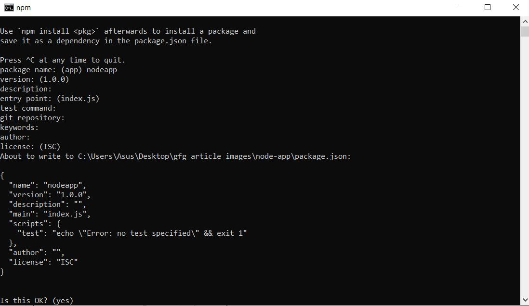The image size is (529, 306).
Task: Maximize the npm console window
Action: [488, 7]
